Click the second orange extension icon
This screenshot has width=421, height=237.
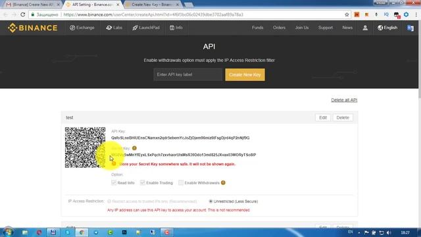pyautogui.click(x=366, y=14)
